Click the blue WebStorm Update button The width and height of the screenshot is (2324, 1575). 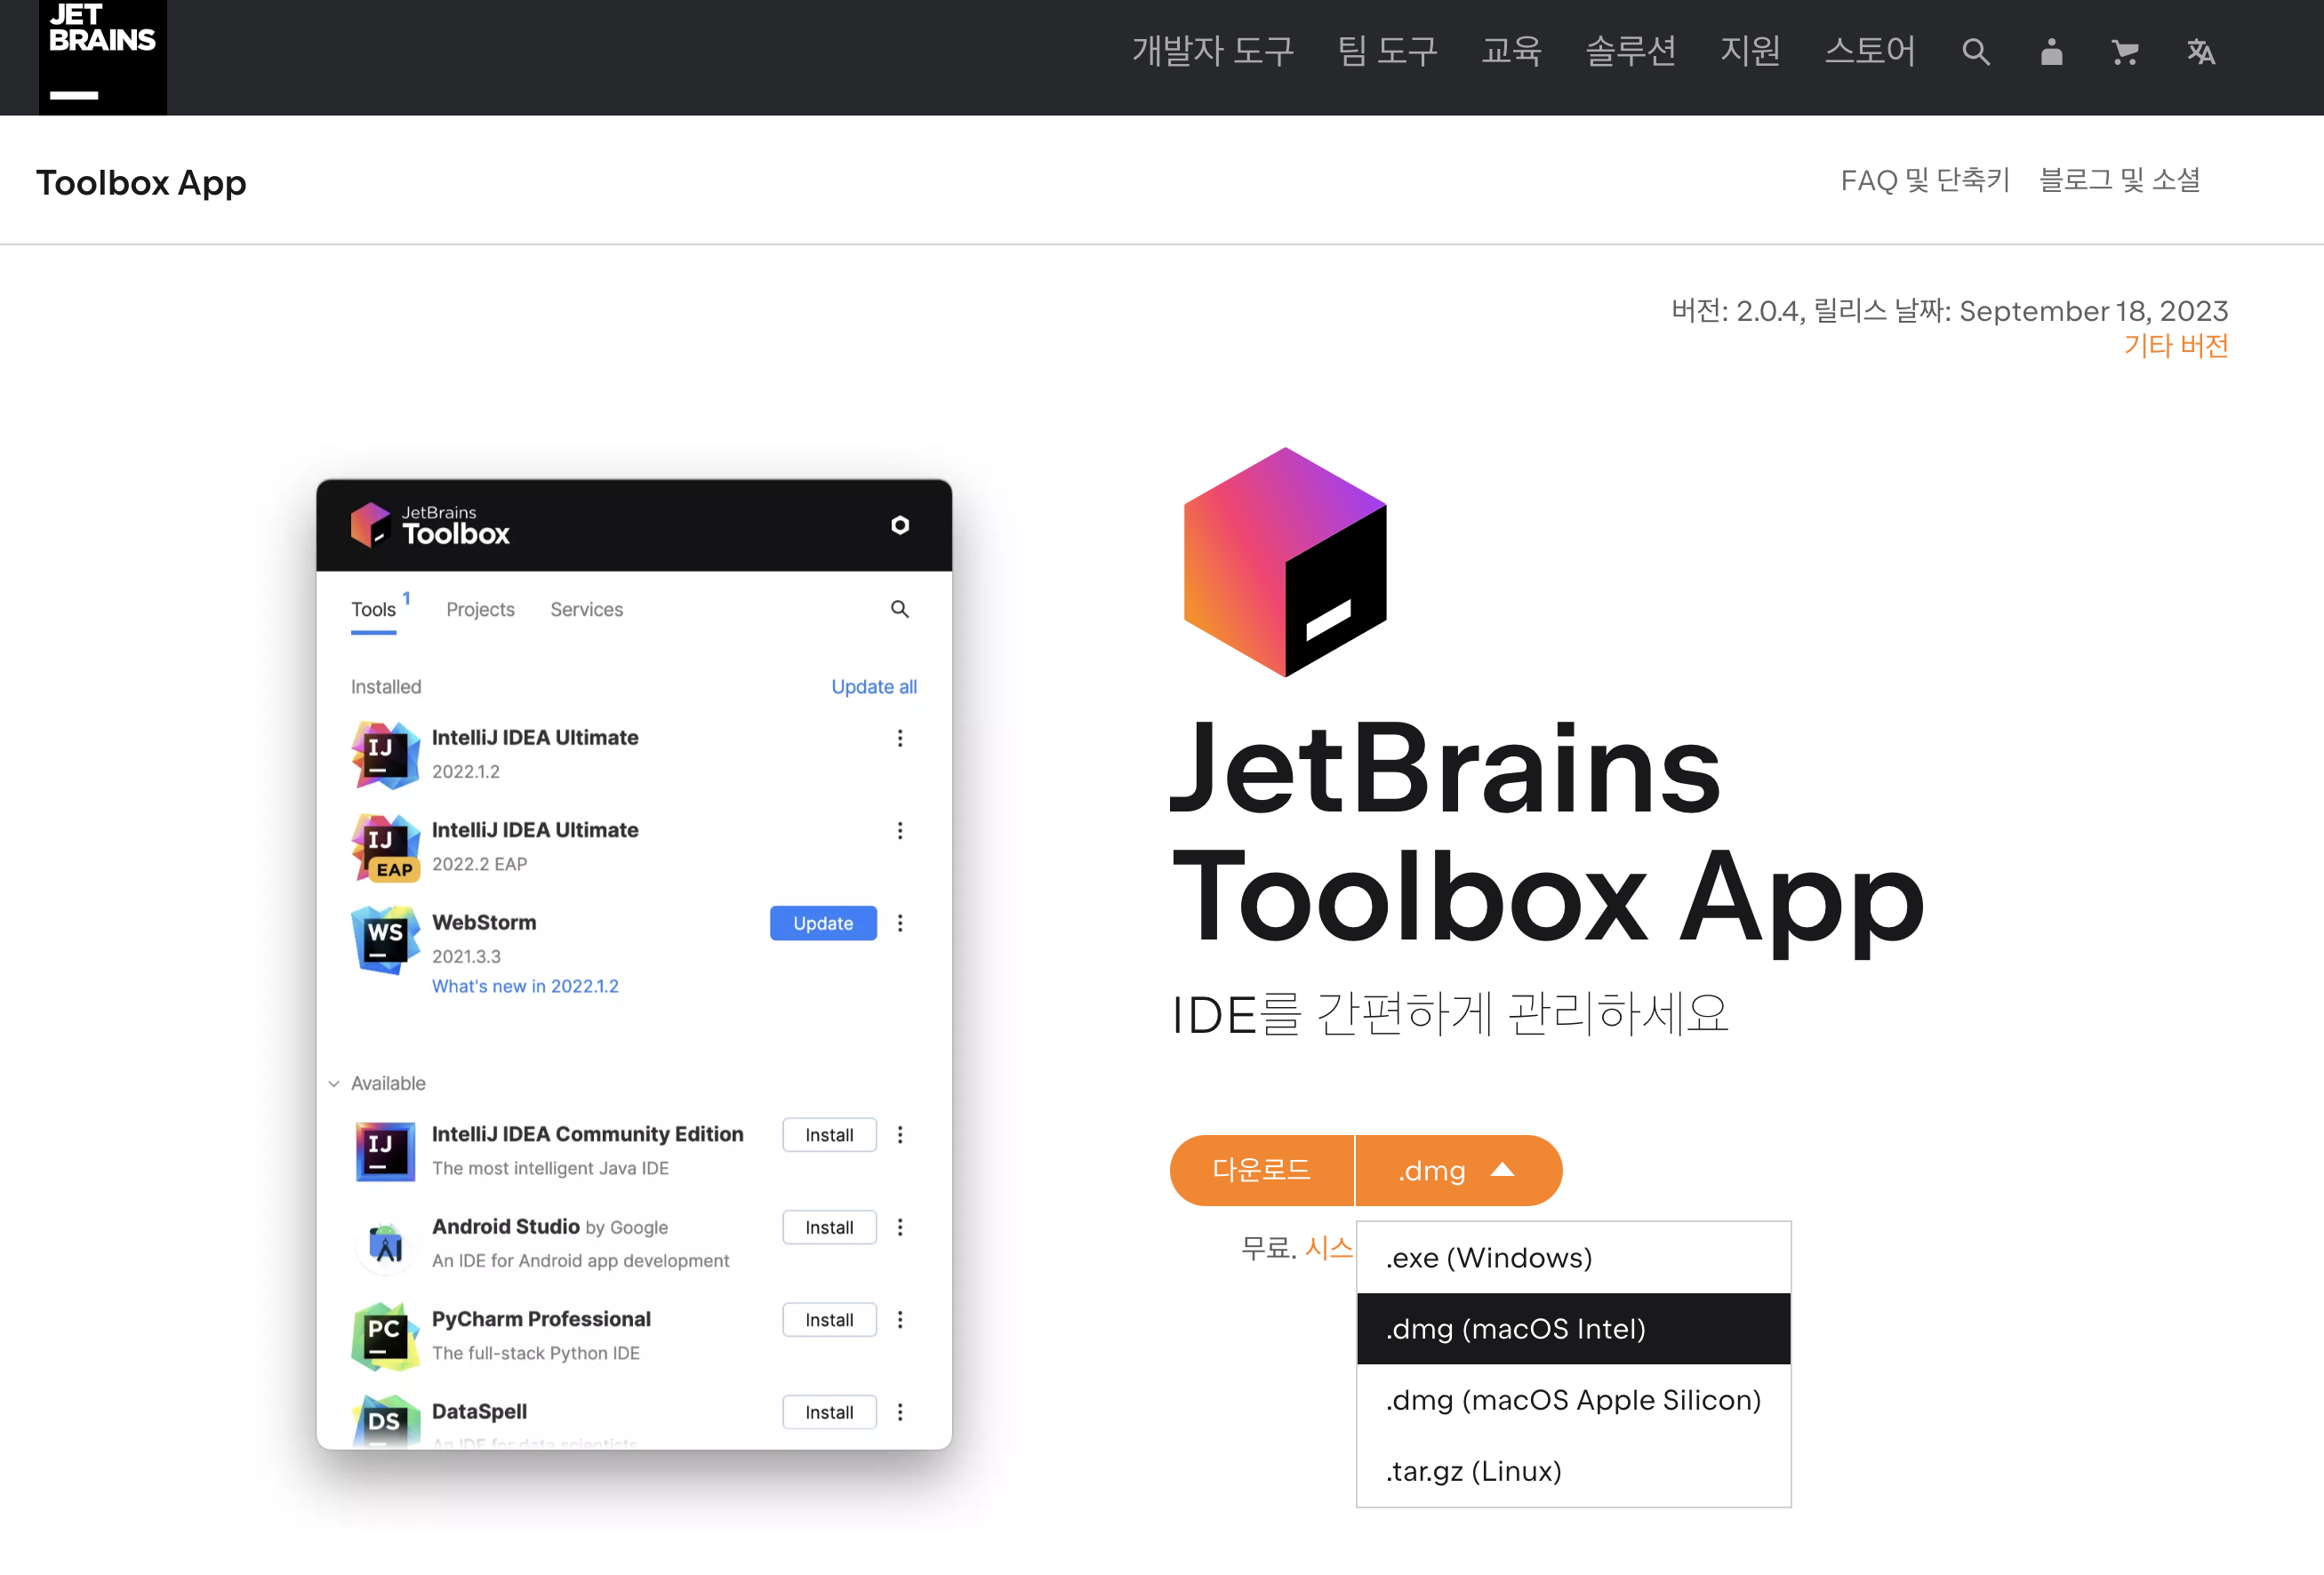click(822, 923)
